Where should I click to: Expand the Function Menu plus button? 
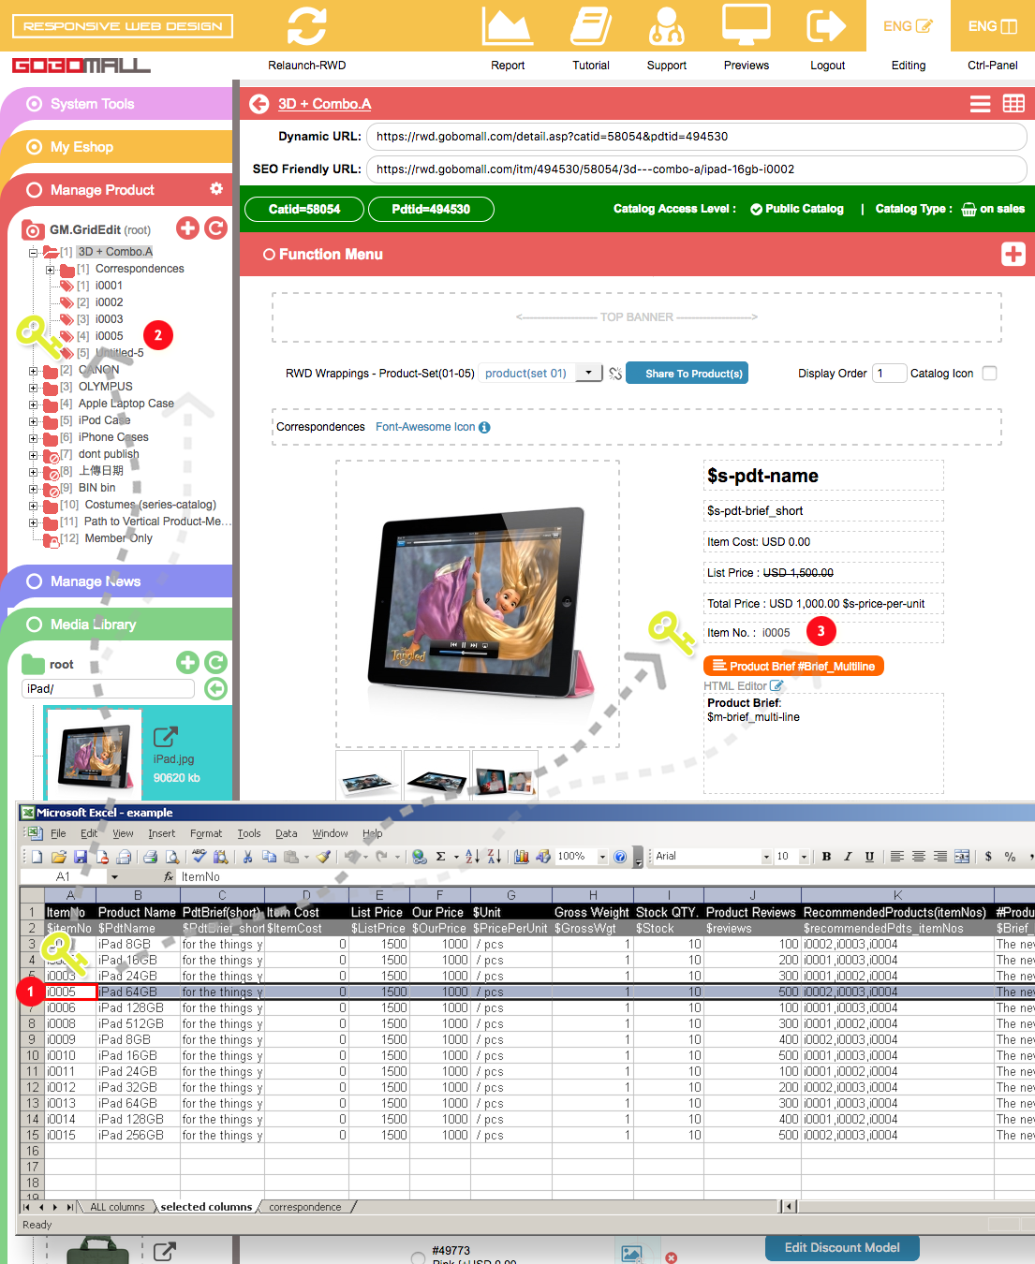1013,255
